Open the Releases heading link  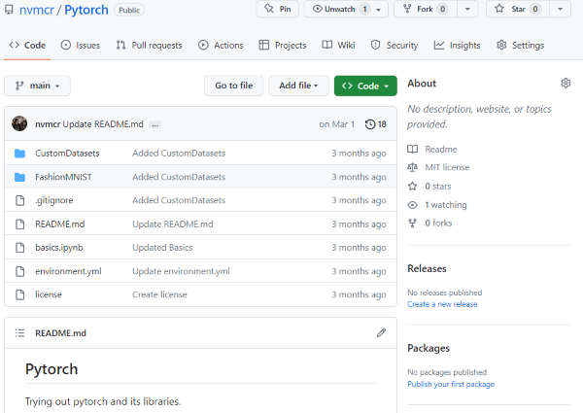tap(427, 268)
